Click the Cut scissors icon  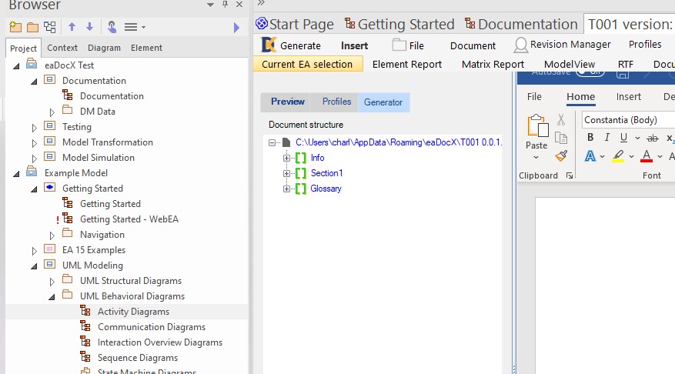pos(561,119)
